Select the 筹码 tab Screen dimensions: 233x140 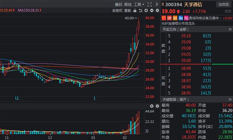click(x=118, y=5)
